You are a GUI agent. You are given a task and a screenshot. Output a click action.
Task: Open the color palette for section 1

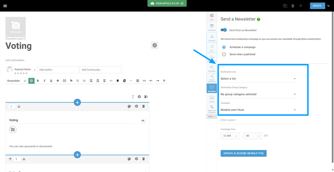click(129, 106)
